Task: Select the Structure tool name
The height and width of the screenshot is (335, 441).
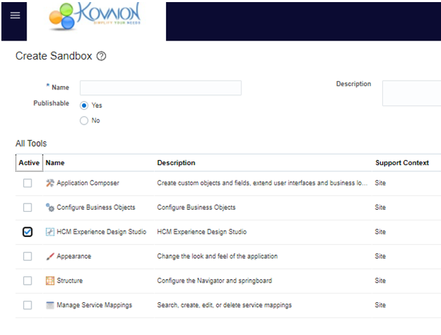Action: click(70, 280)
